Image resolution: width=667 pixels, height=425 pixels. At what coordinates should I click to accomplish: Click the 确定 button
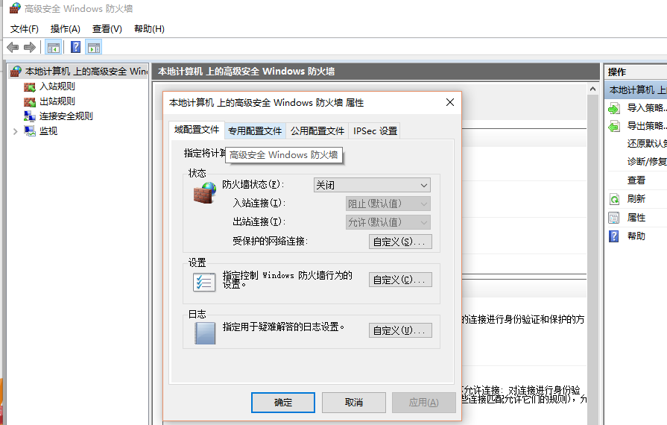tap(283, 402)
